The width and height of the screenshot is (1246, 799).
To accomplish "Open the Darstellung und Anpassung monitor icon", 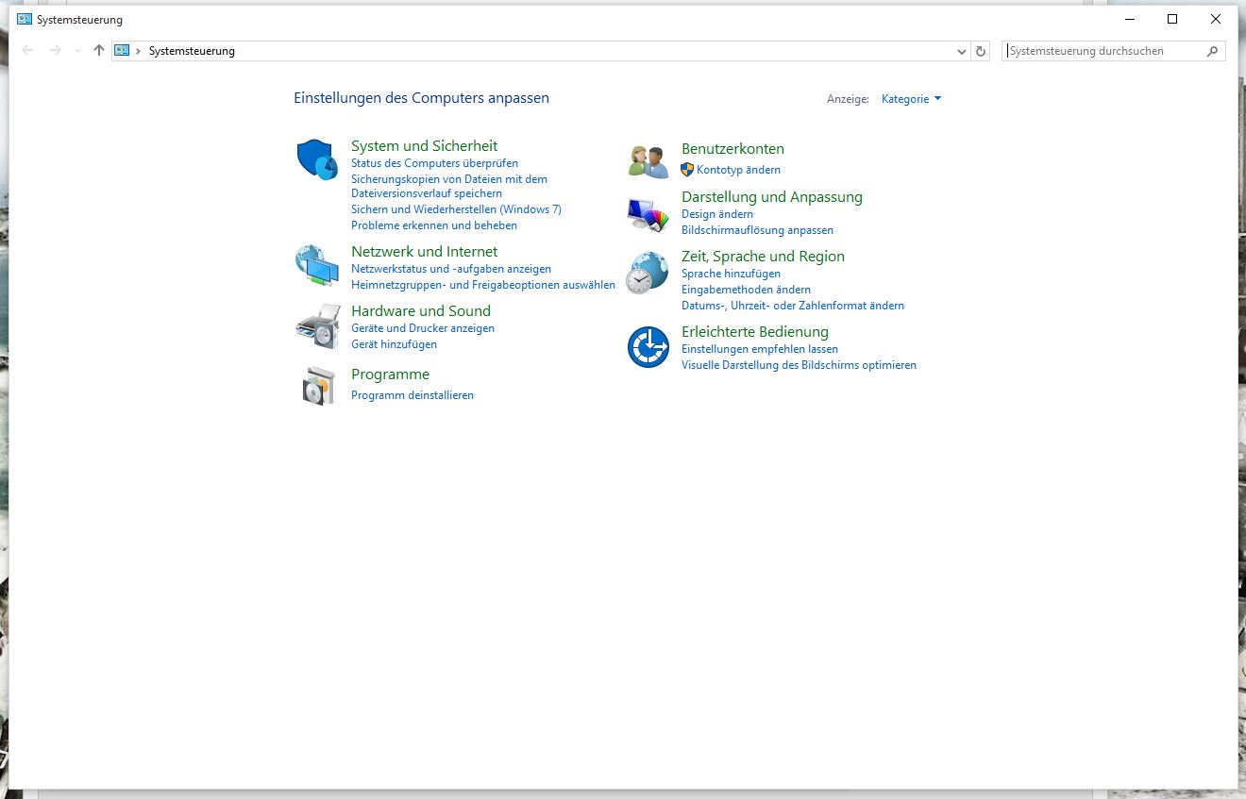I will (x=648, y=214).
